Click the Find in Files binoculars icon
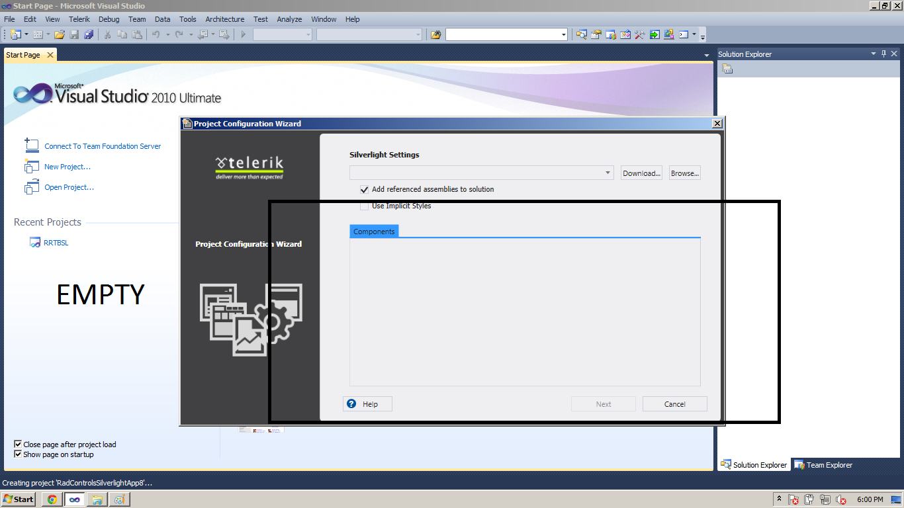 click(435, 34)
